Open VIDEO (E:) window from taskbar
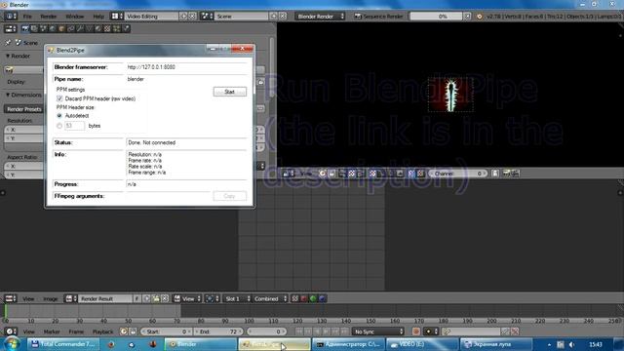This screenshot has height=351, width=624. (x=421, y=344)
